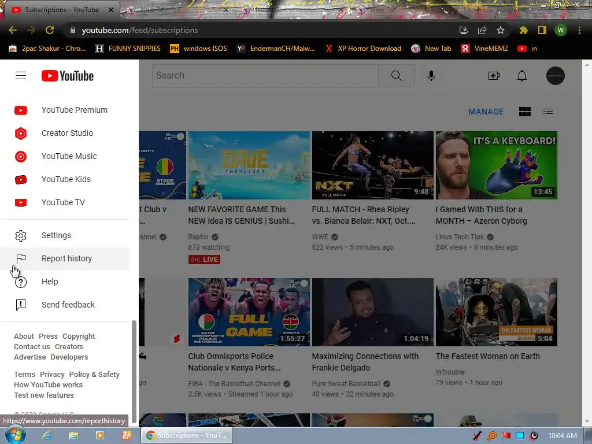Toggle the hamburger guide menu
This screenshot has height=444, width=592.
(x=21, y=76)
